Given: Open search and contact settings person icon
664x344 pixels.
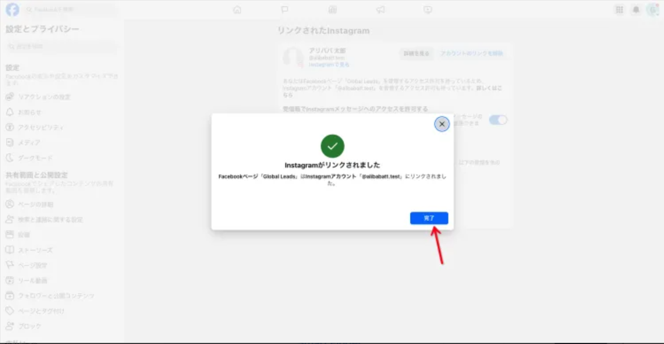Looking at the screenshot, I should click(x=10, y=219).
